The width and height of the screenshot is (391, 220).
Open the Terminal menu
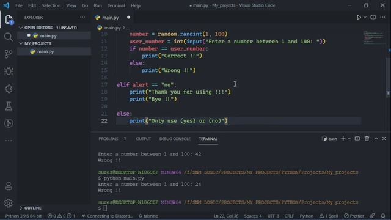pyautogui.click(x=116, y=5)
